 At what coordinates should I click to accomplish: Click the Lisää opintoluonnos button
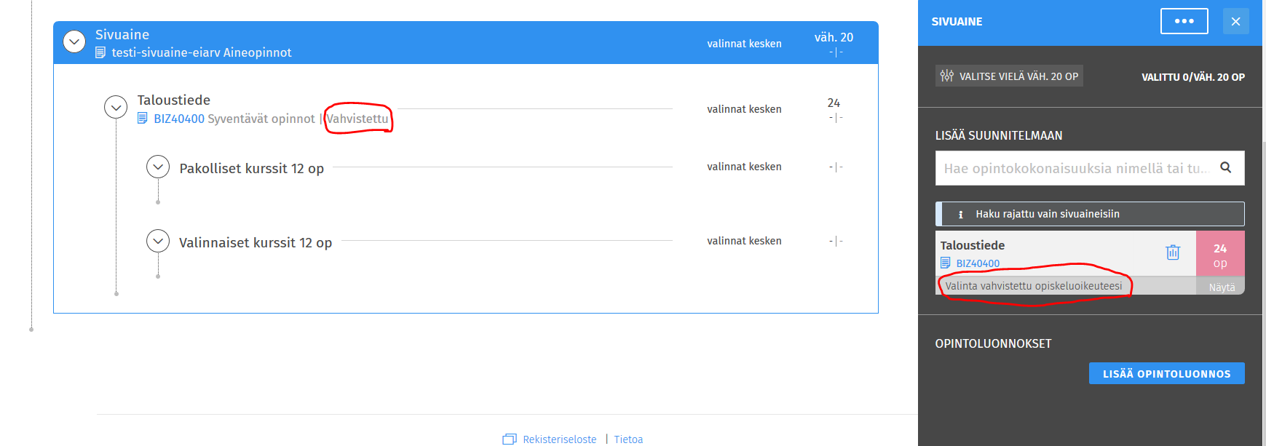pos(1166,373)
